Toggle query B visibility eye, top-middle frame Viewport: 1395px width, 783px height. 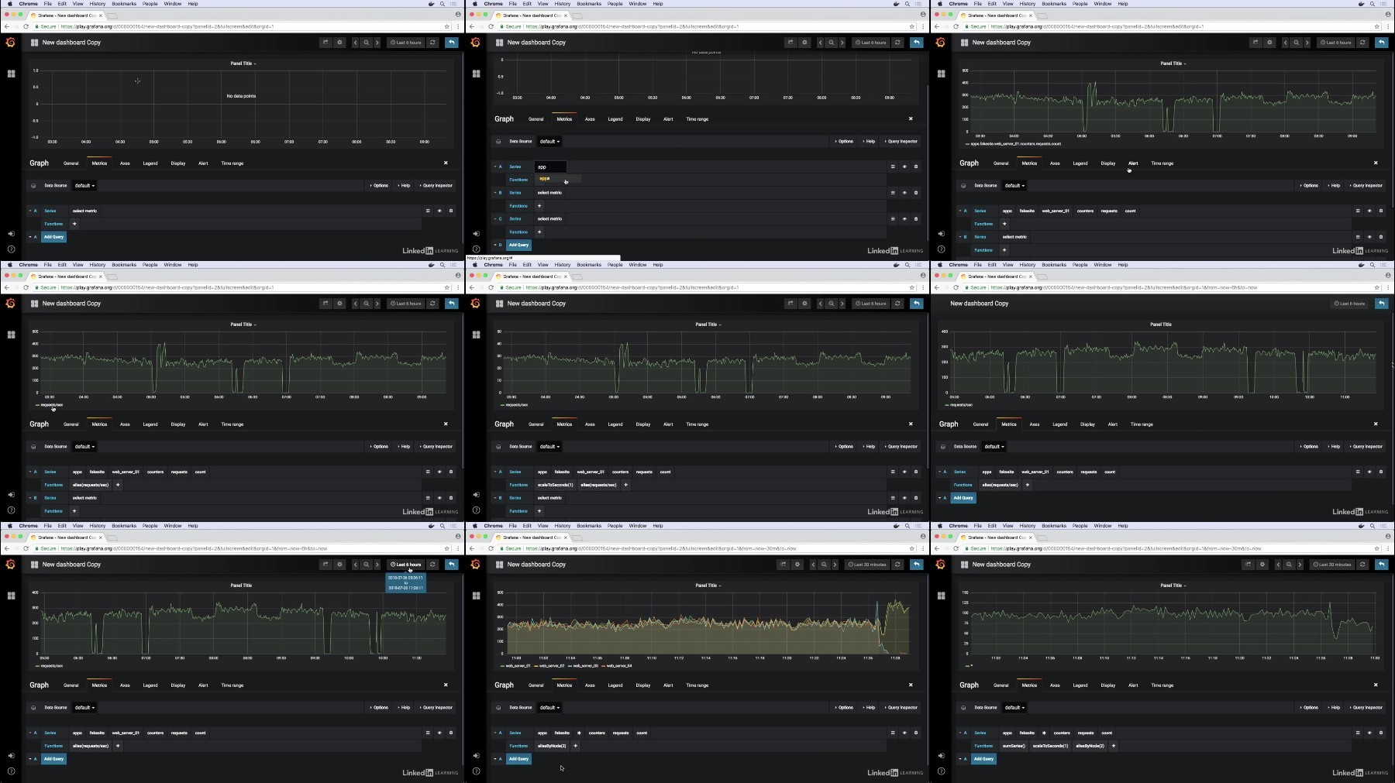tap(904, 193)
